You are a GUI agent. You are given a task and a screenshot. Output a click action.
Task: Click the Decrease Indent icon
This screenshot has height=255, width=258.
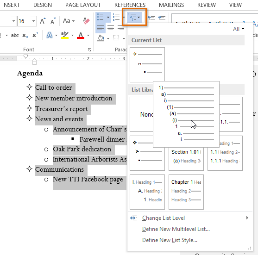click(151, 17)
